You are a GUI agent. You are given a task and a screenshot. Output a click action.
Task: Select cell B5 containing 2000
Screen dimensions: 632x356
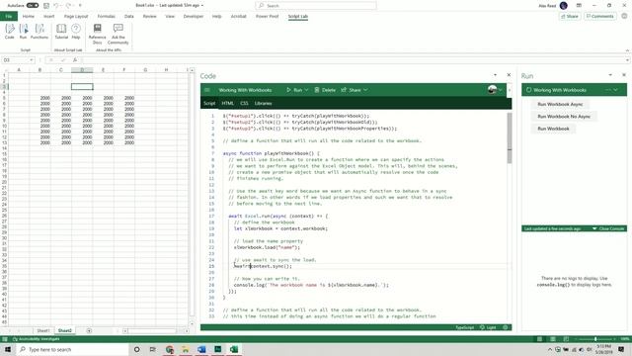pos(39,98)
